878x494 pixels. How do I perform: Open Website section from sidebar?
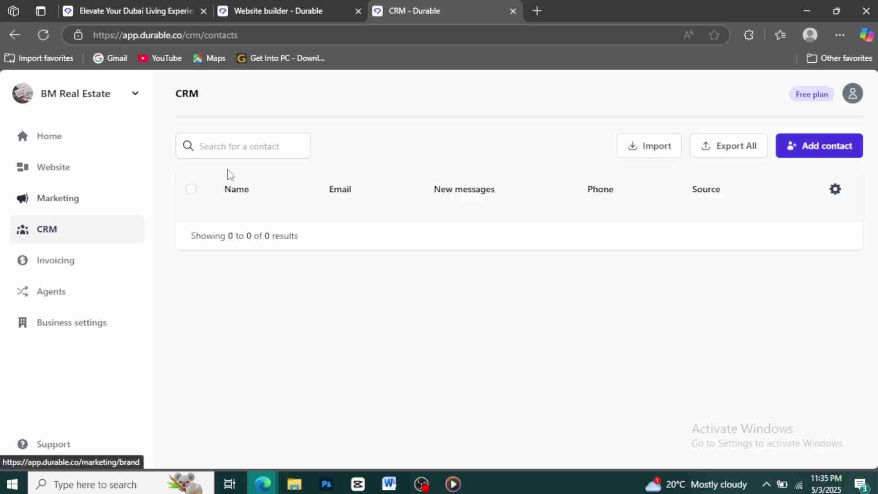(53, 167)
